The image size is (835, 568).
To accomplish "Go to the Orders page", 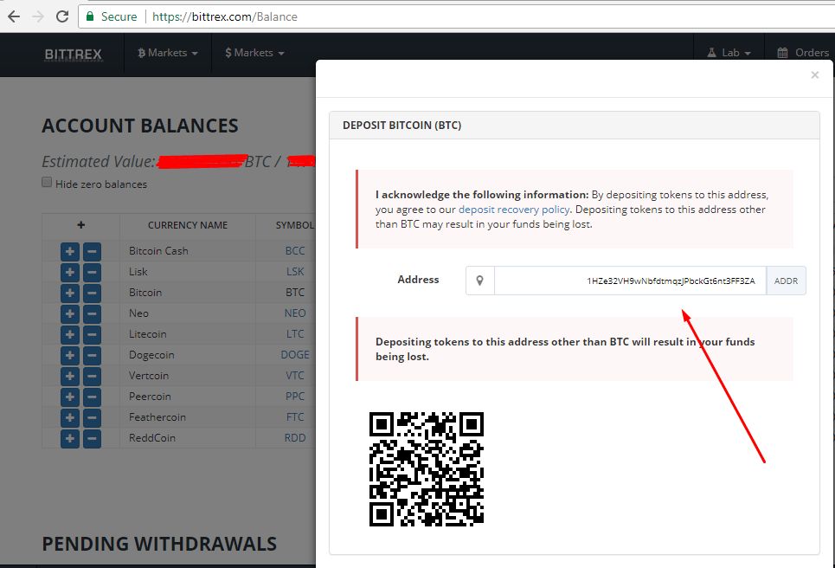I will pyautogui.click(x=803, y=53).
